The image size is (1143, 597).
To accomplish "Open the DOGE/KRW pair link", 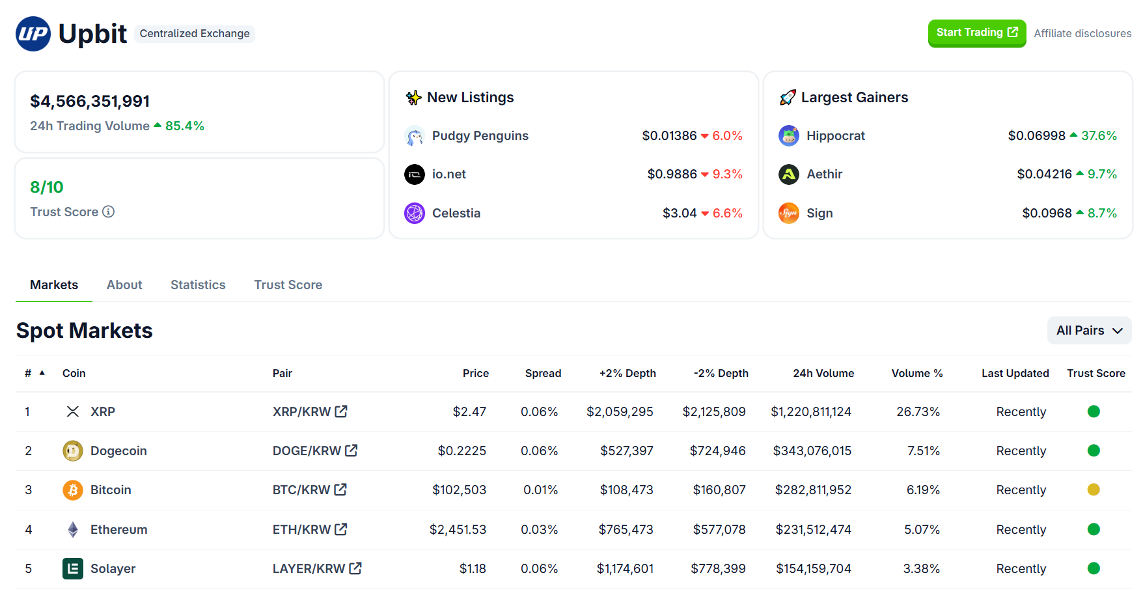I will tap(307, 451).
